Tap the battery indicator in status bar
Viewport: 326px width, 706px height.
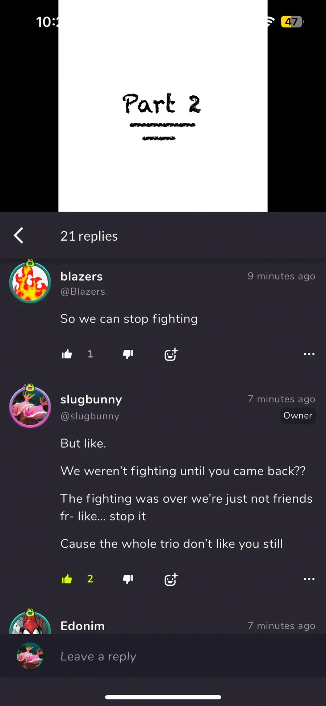tap(292, 22)
